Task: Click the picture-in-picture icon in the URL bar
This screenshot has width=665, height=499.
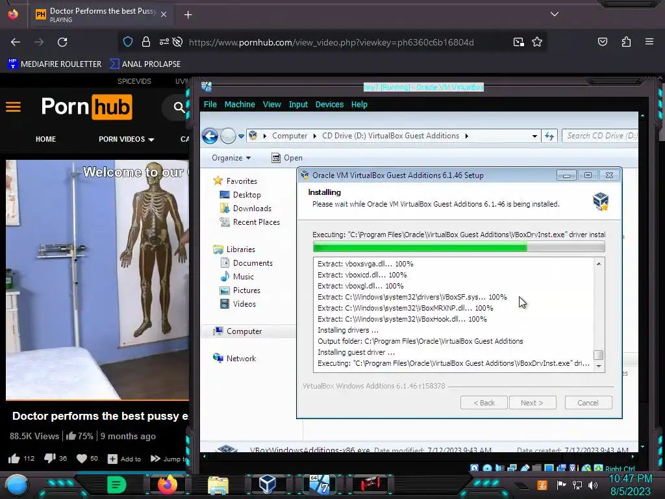Action: [519, 42]
